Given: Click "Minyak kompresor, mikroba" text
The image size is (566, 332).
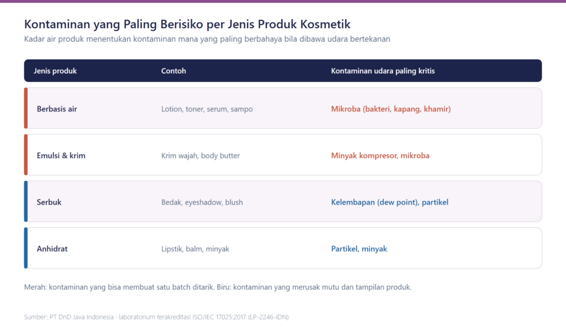Looking at the screenshot, I should pyautogui.click(x=380, y=156).
